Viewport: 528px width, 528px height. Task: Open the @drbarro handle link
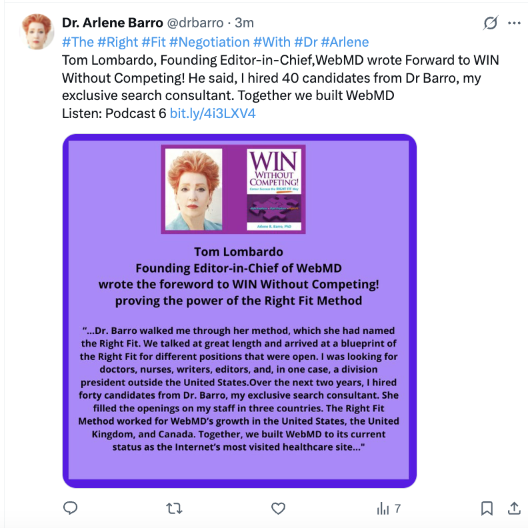[195, 23]
